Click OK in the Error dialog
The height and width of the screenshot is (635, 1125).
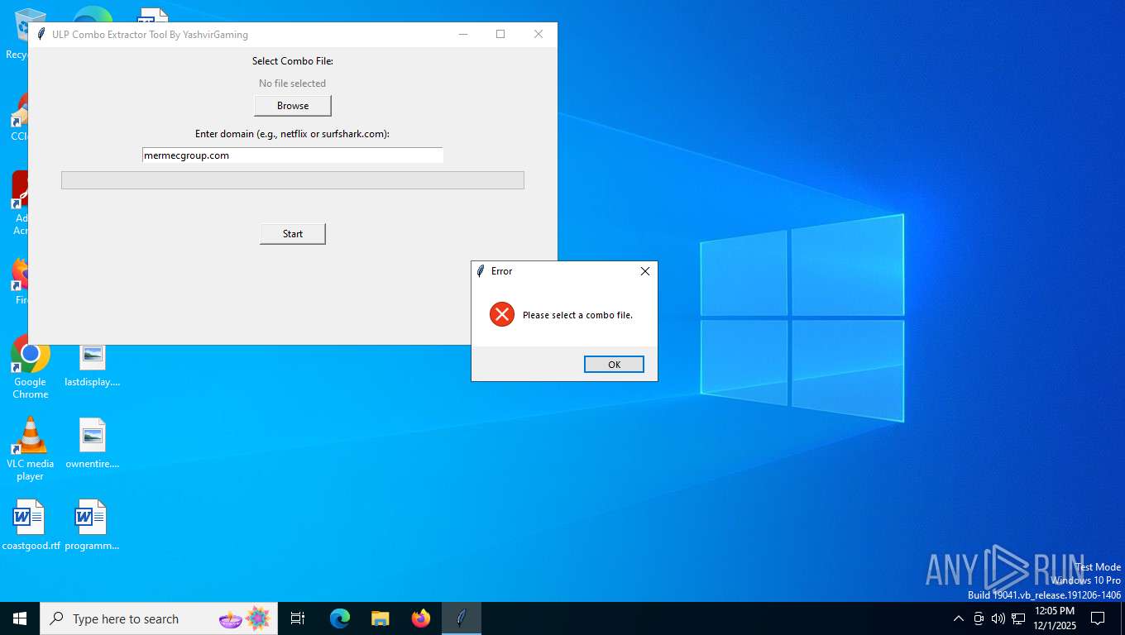point(614,365)
